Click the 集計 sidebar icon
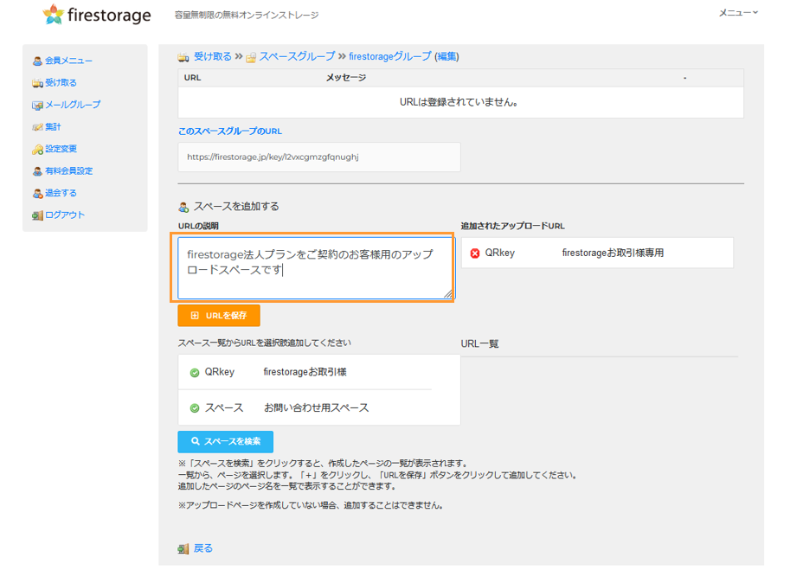Image resolution: width=803 pixels, height=577 pixels. [37, 127]
